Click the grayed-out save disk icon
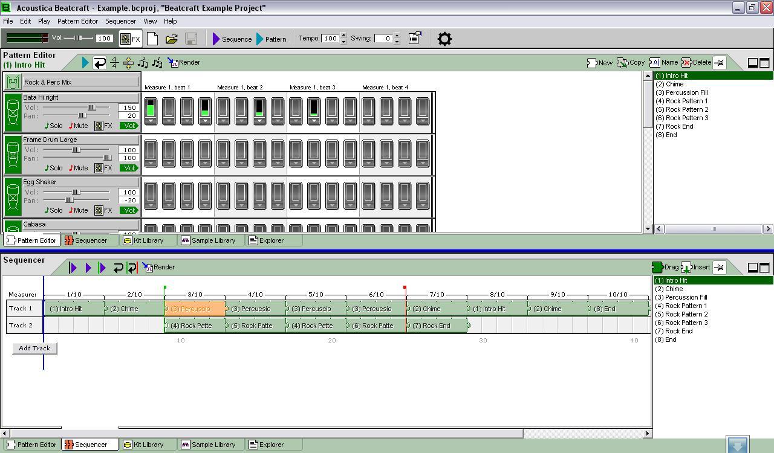Screen dimensions: 774x453 (x=191, y=39)
